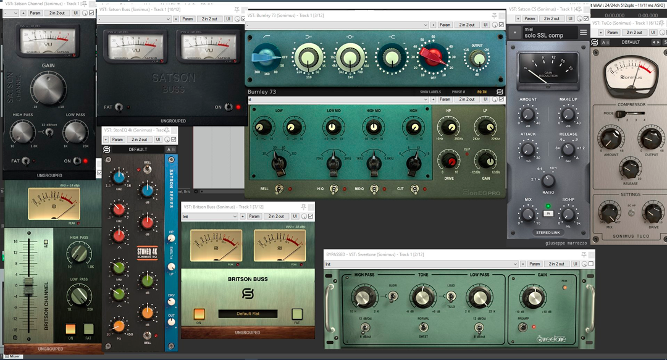Toggle the IN button on solo SSL comp
This screenshot has width=667, height=360.
point(547,214)
